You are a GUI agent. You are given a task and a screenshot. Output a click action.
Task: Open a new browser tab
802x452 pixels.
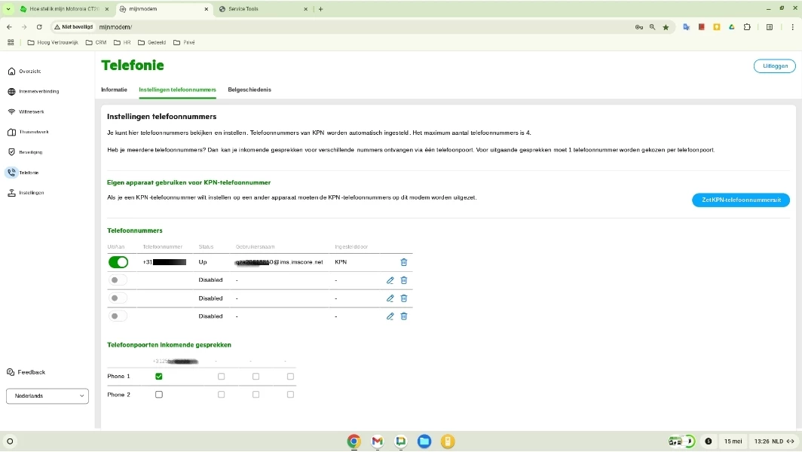pos(320,9)
